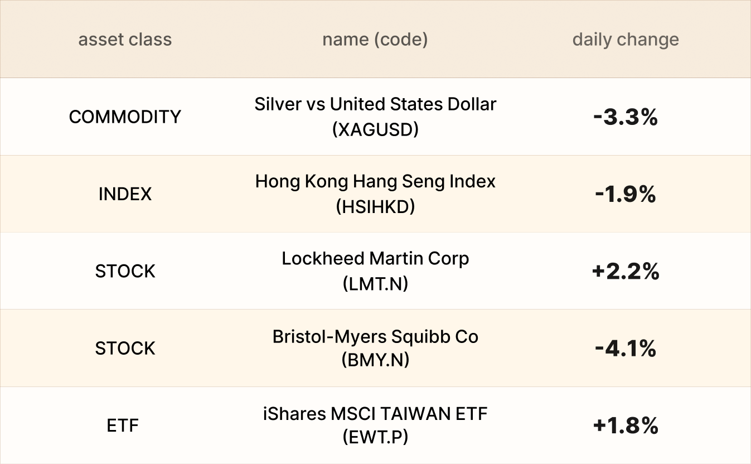751x464 pixels.
Task: Select the INDEX asset class cell
Action: tap(125, 194)
